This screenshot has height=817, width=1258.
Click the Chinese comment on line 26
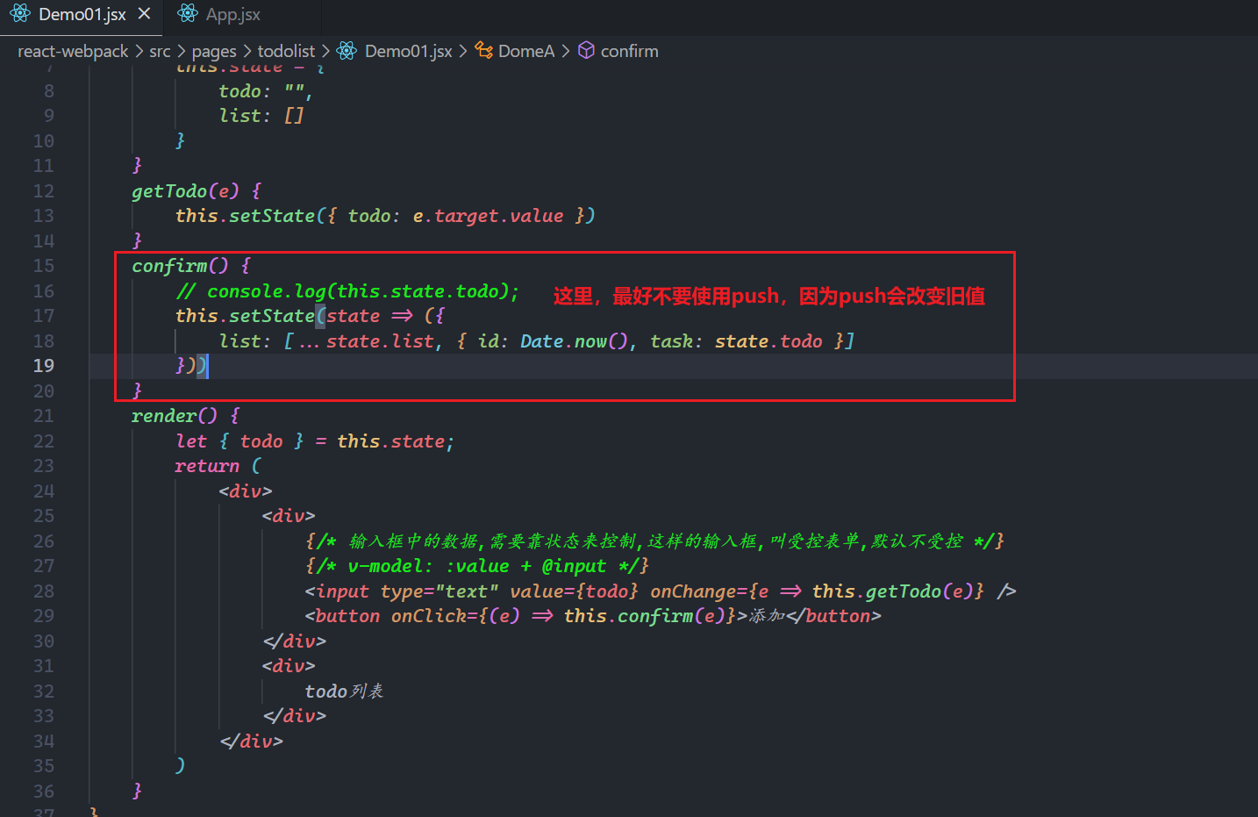coord(654,541)
